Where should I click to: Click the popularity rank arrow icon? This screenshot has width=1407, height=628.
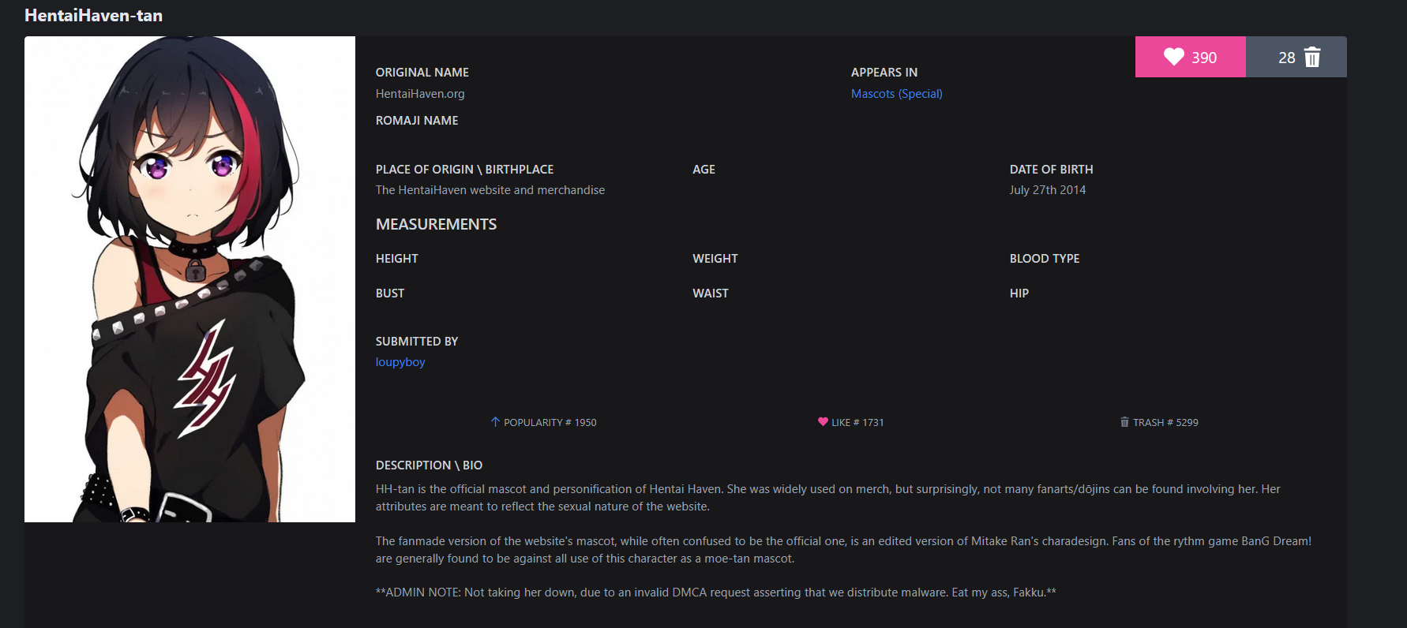(495, 422)
